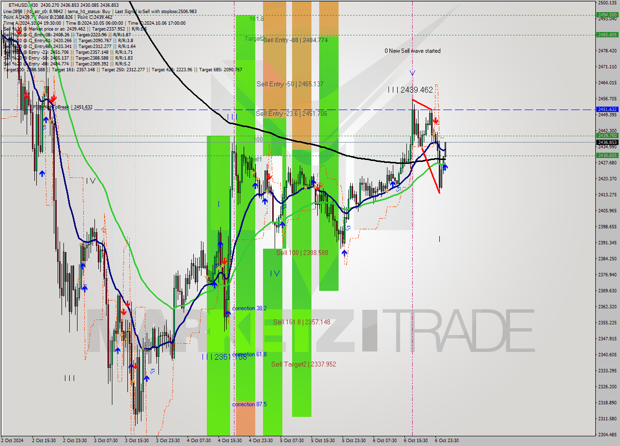
Task: Click the green 2485.605 price tag
Action: tap(607, 34)
